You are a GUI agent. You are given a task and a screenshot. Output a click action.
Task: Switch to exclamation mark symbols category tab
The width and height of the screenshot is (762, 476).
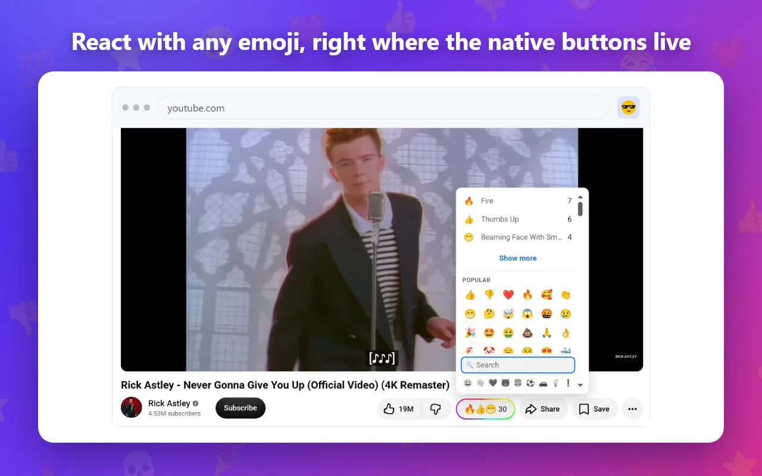(569, 383)
